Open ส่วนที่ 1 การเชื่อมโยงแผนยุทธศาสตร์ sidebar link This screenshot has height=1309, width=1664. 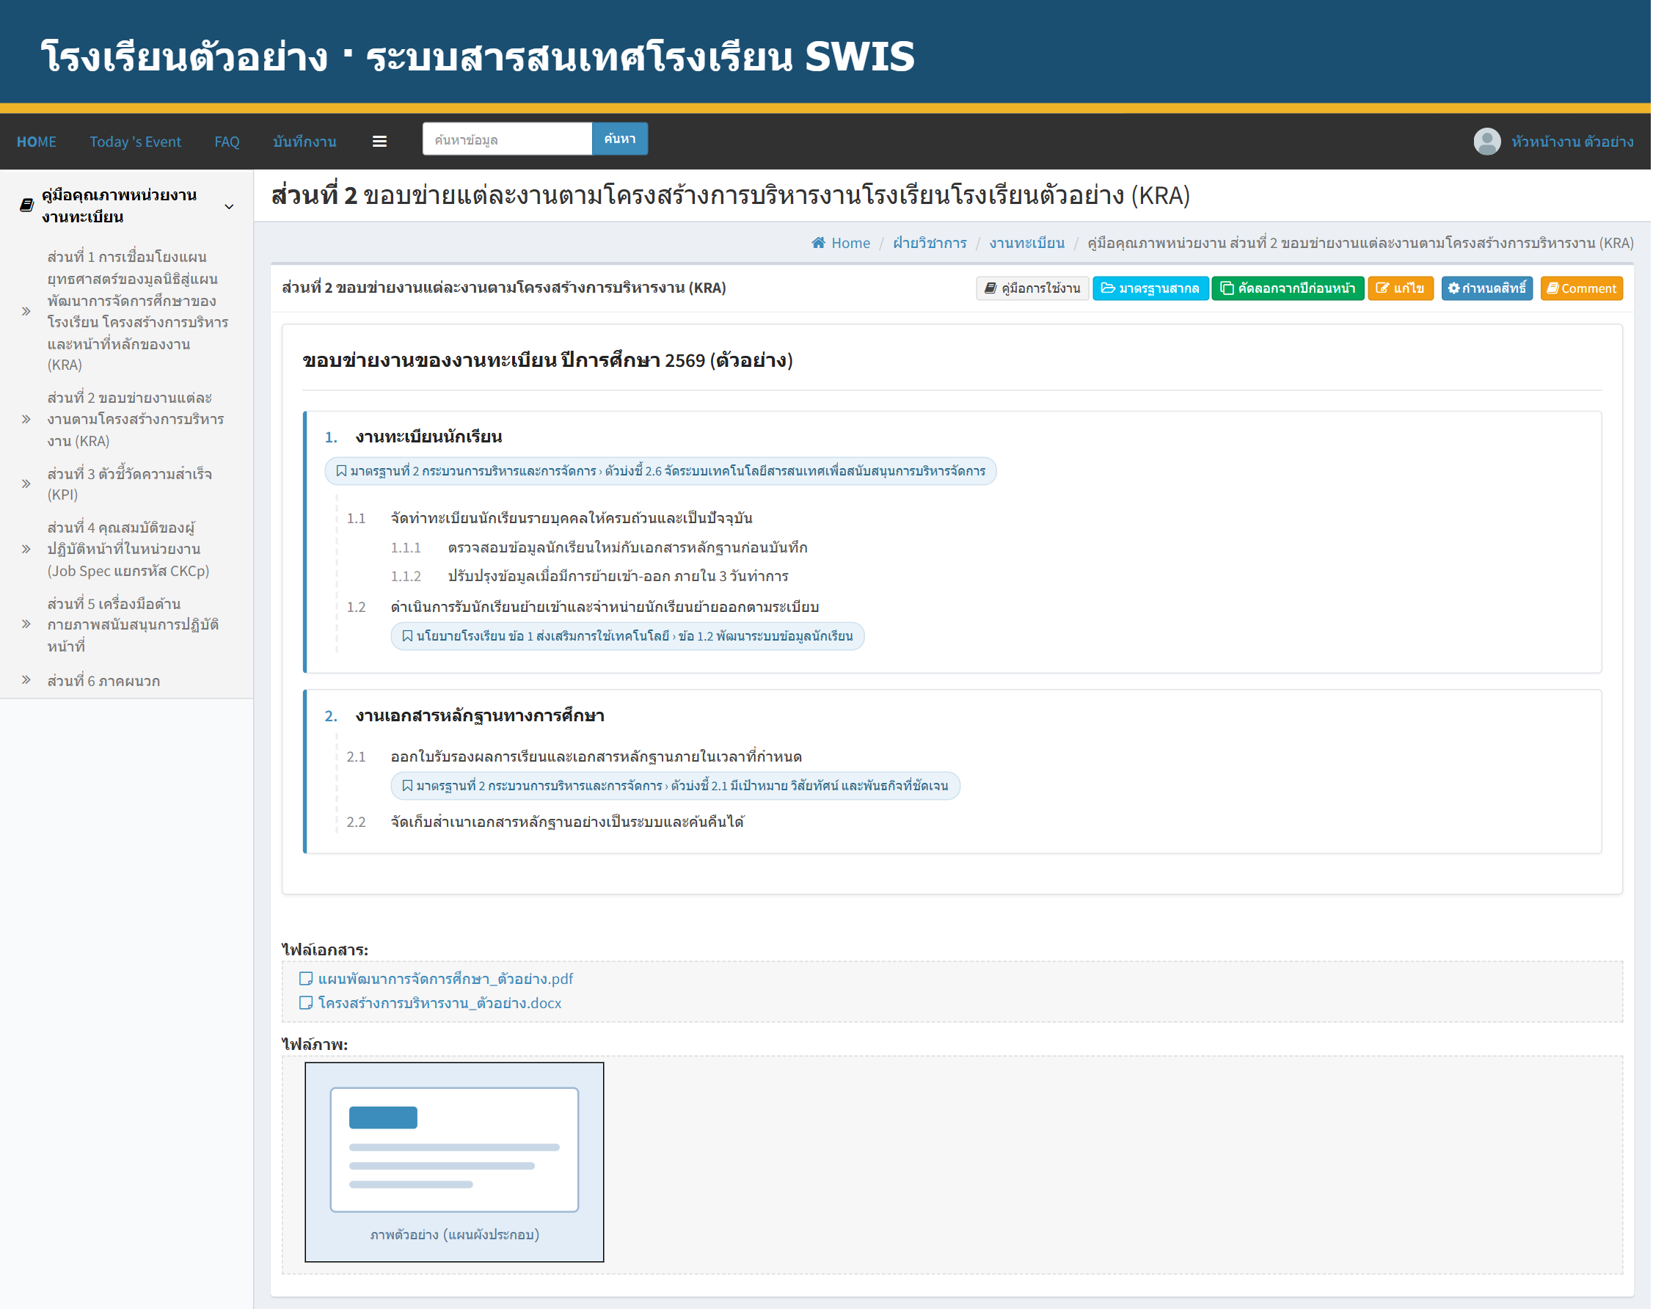click(x=138, y=310)
